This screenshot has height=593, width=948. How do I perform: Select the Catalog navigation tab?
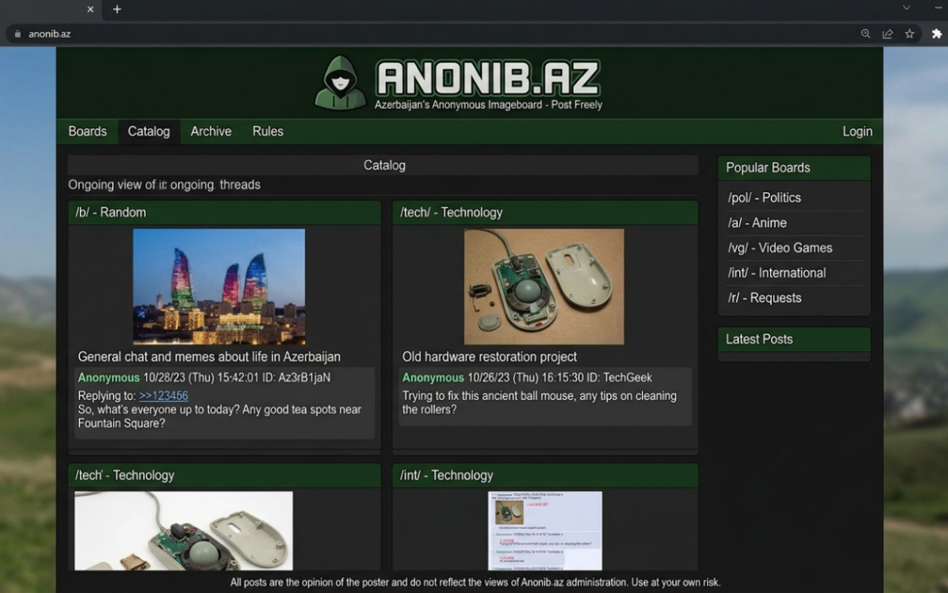(149, 131)
